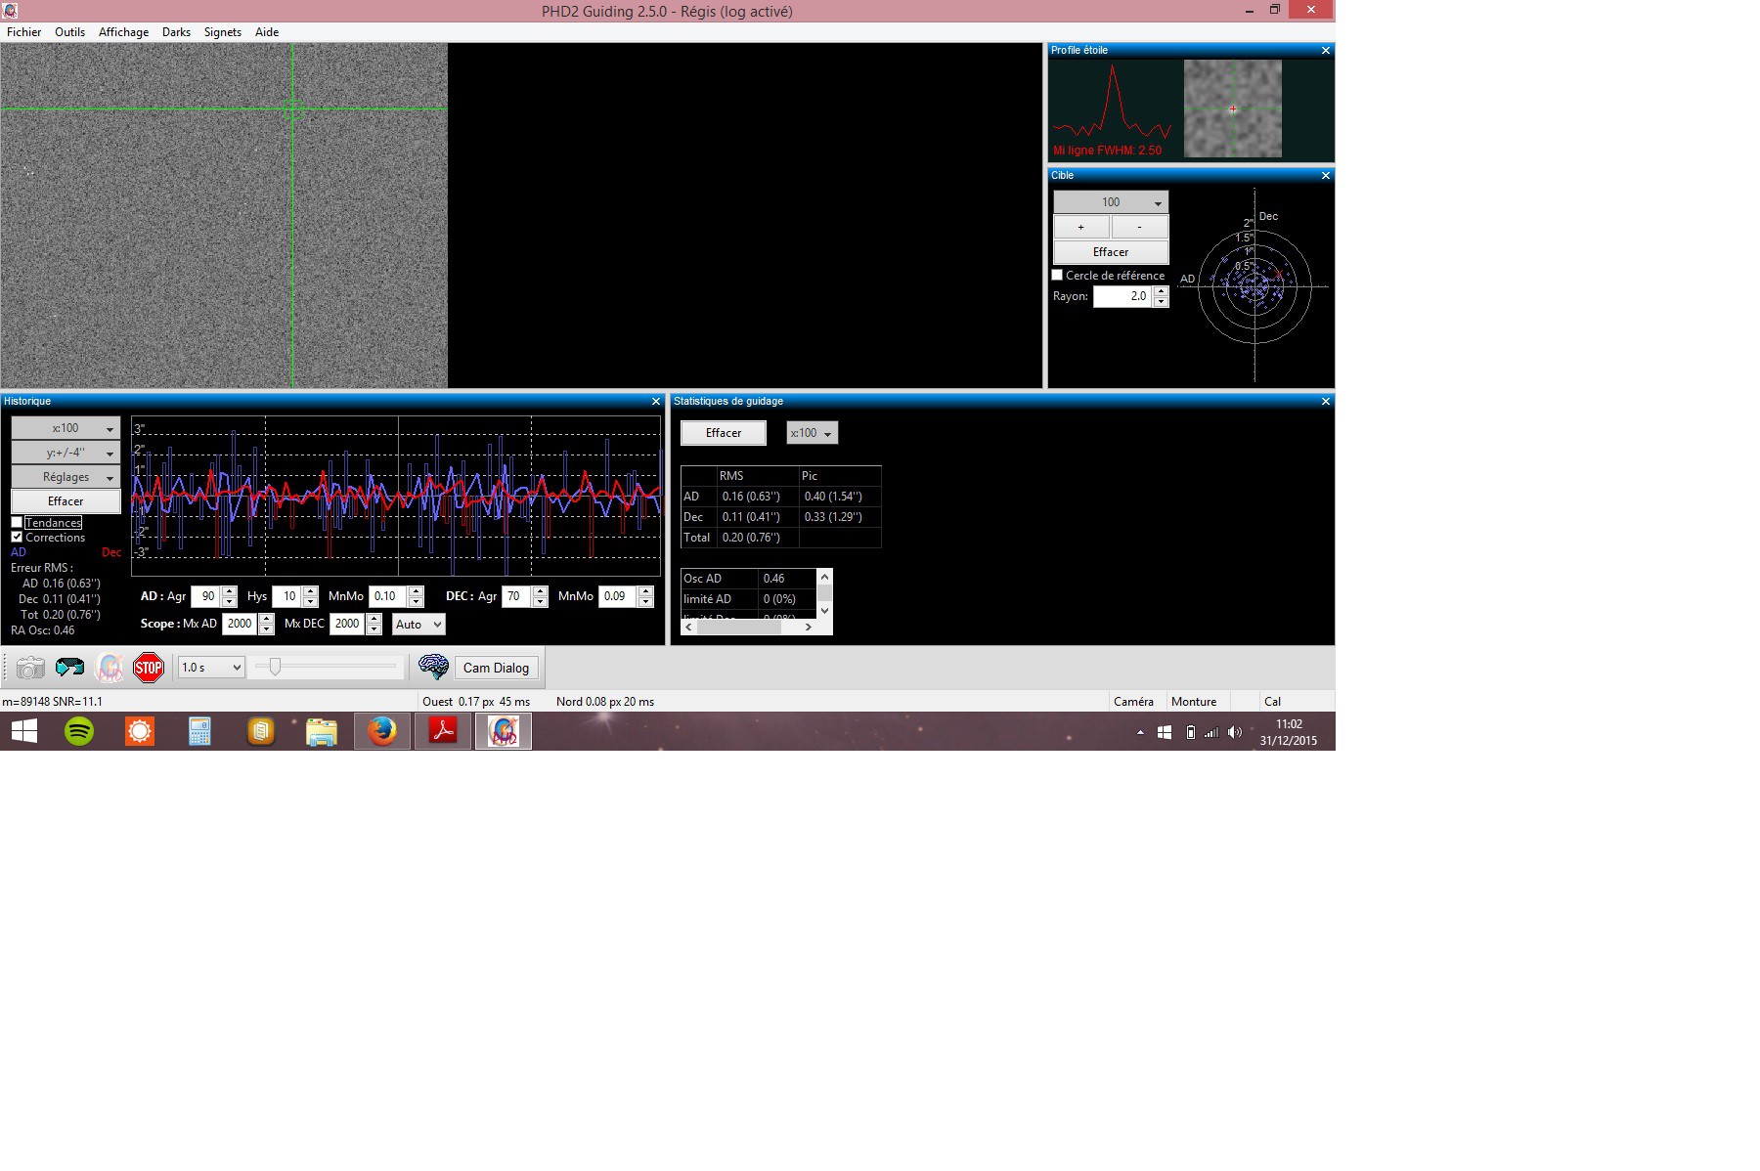The image size is (1760, 1171).
Task: Click the network signal tray icon
Action: [1211, 732]
